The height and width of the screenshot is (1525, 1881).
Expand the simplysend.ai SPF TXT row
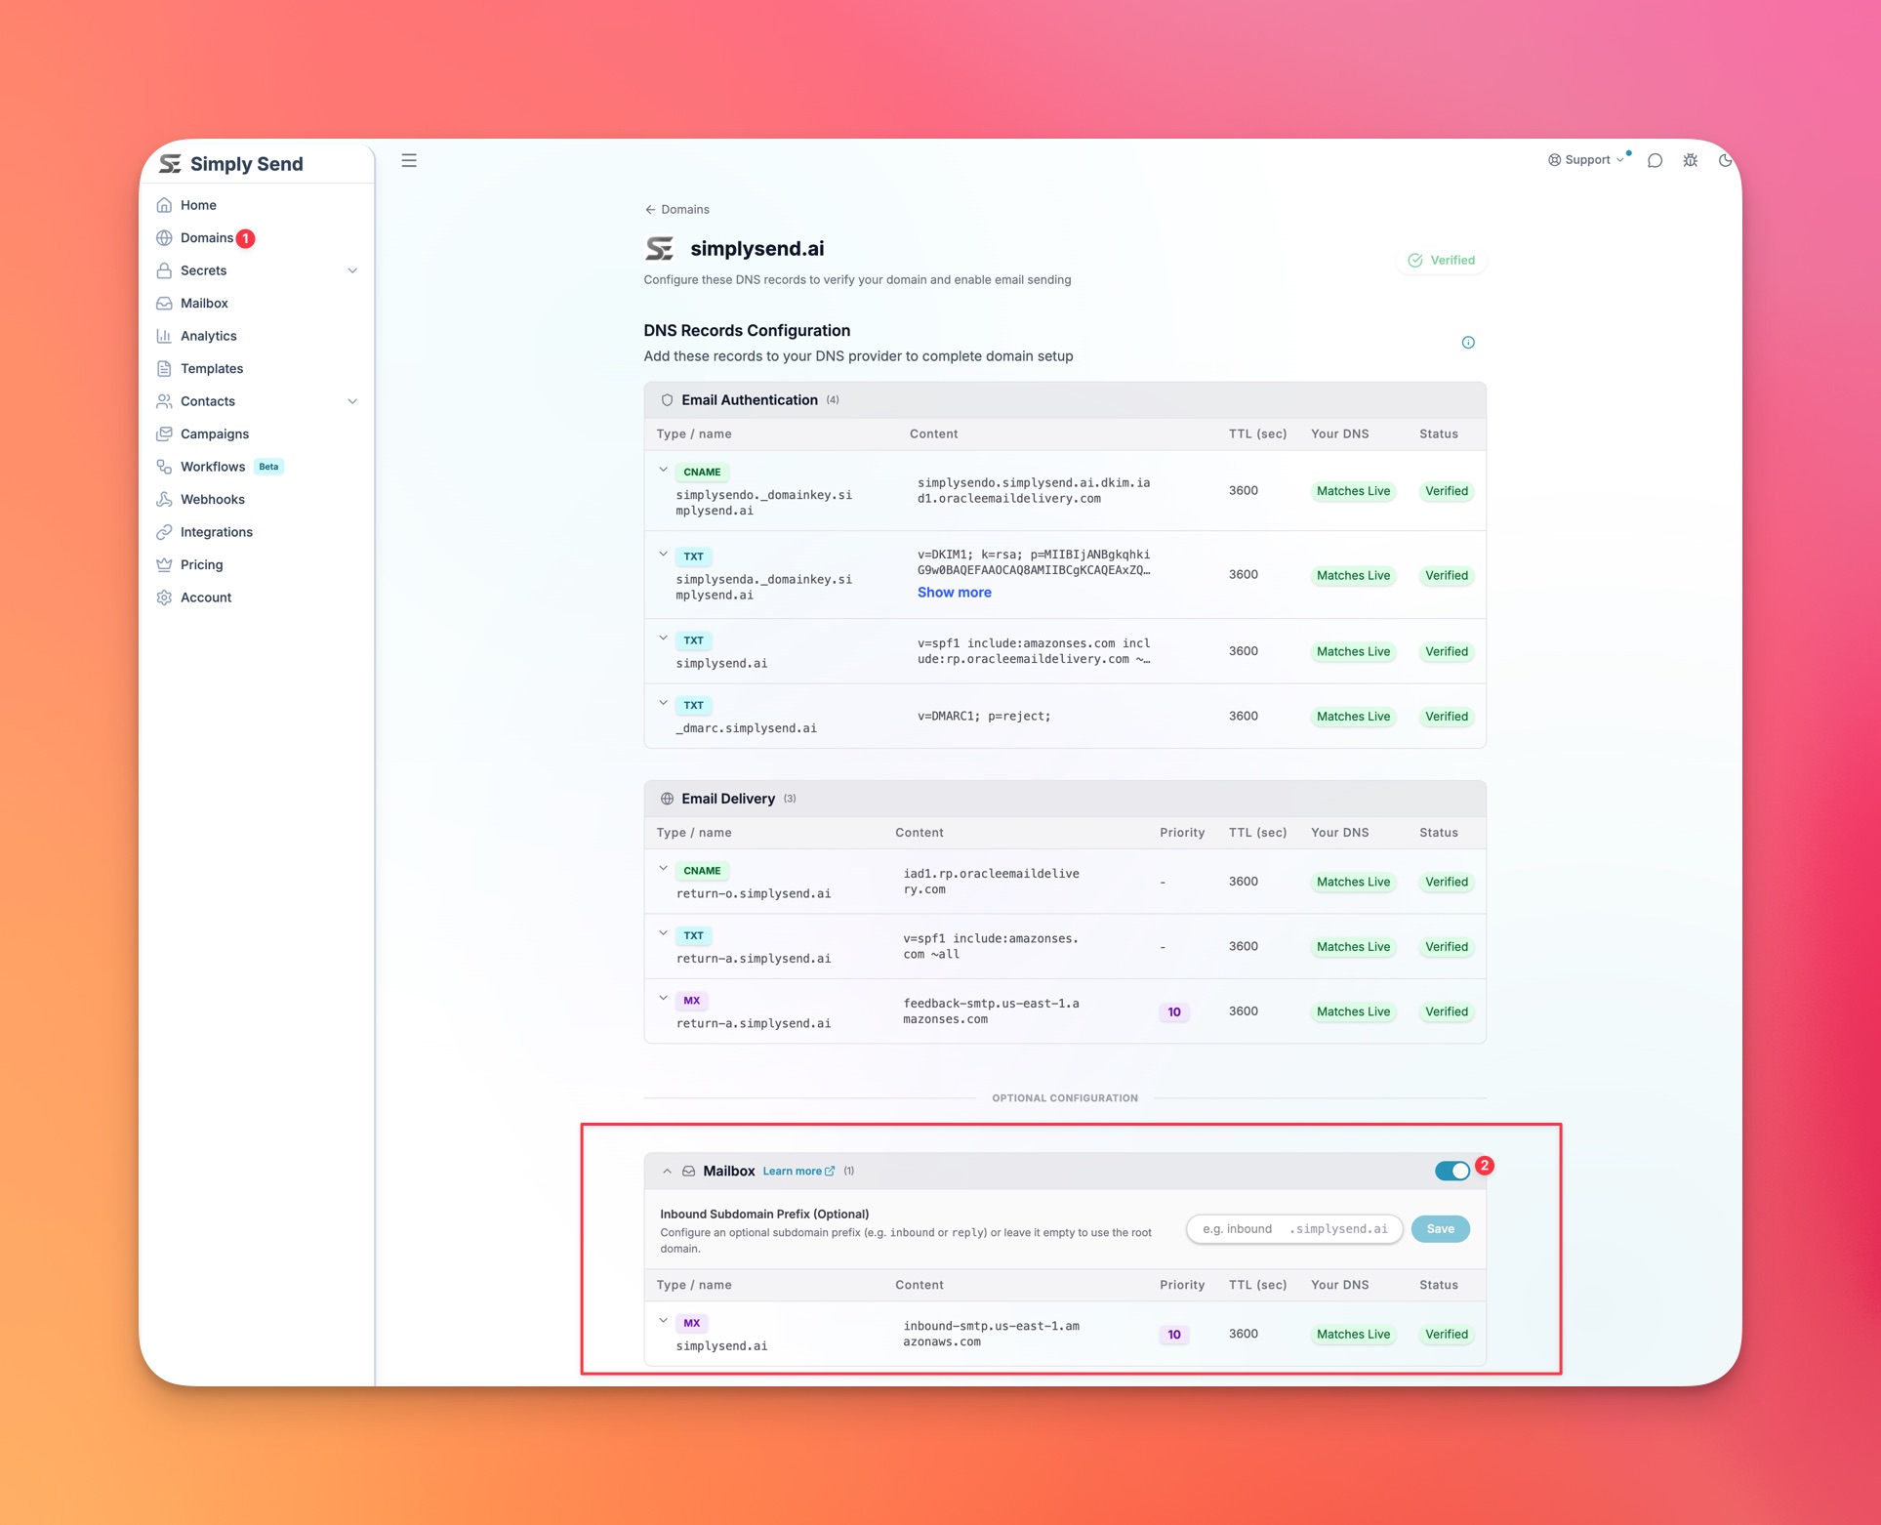pyautogui.click(x=663, y=639)
